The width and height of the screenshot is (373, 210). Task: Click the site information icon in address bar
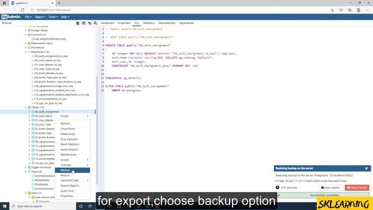point(32,10)
